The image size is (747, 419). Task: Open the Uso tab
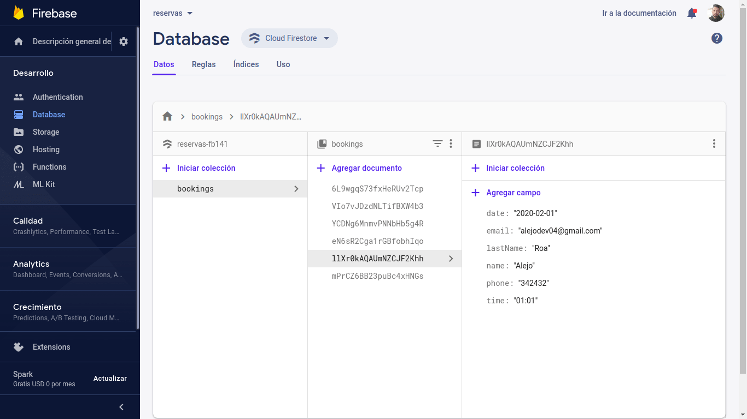pos(283,64)
